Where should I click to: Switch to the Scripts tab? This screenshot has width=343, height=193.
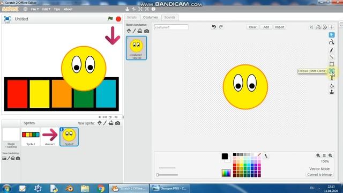[x=132, y=17]
